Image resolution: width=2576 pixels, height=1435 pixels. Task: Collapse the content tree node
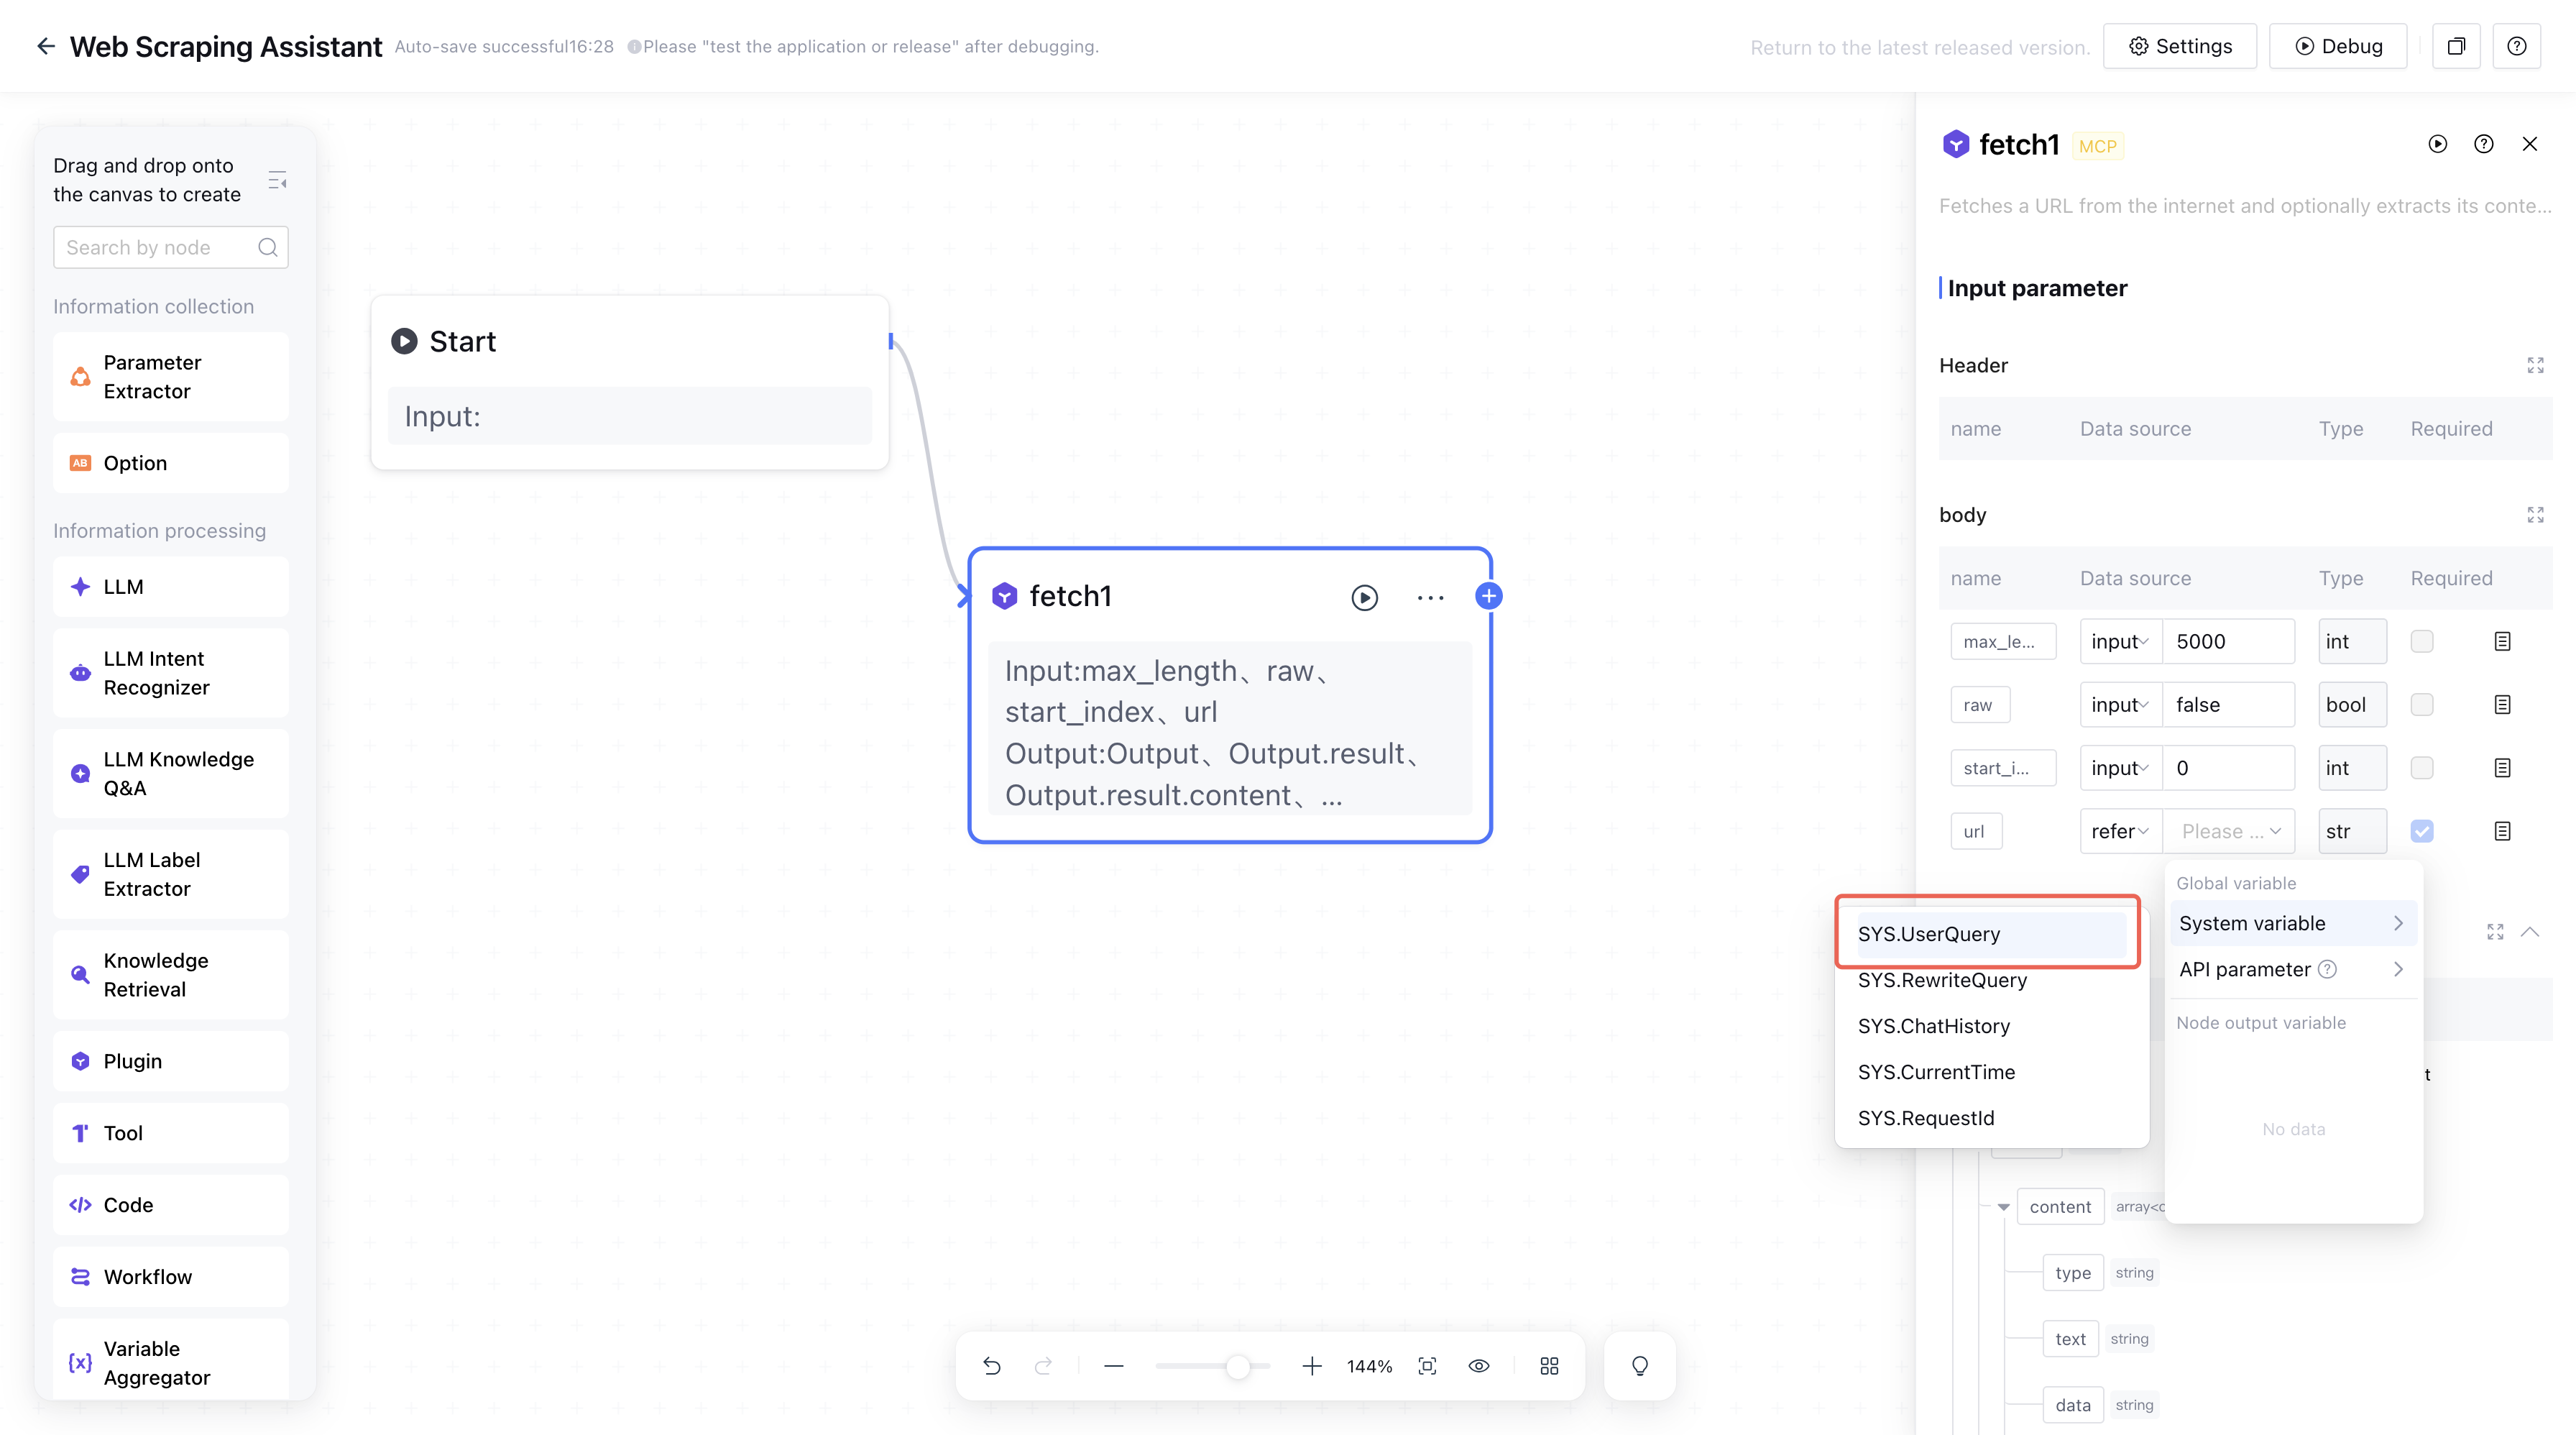click(x=2003, y=1207)
